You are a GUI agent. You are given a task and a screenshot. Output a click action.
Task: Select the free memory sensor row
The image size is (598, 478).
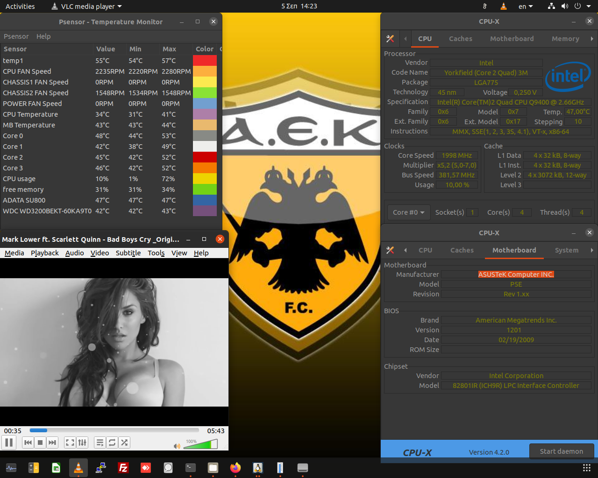pyautogui.click(x=110, y=190)
